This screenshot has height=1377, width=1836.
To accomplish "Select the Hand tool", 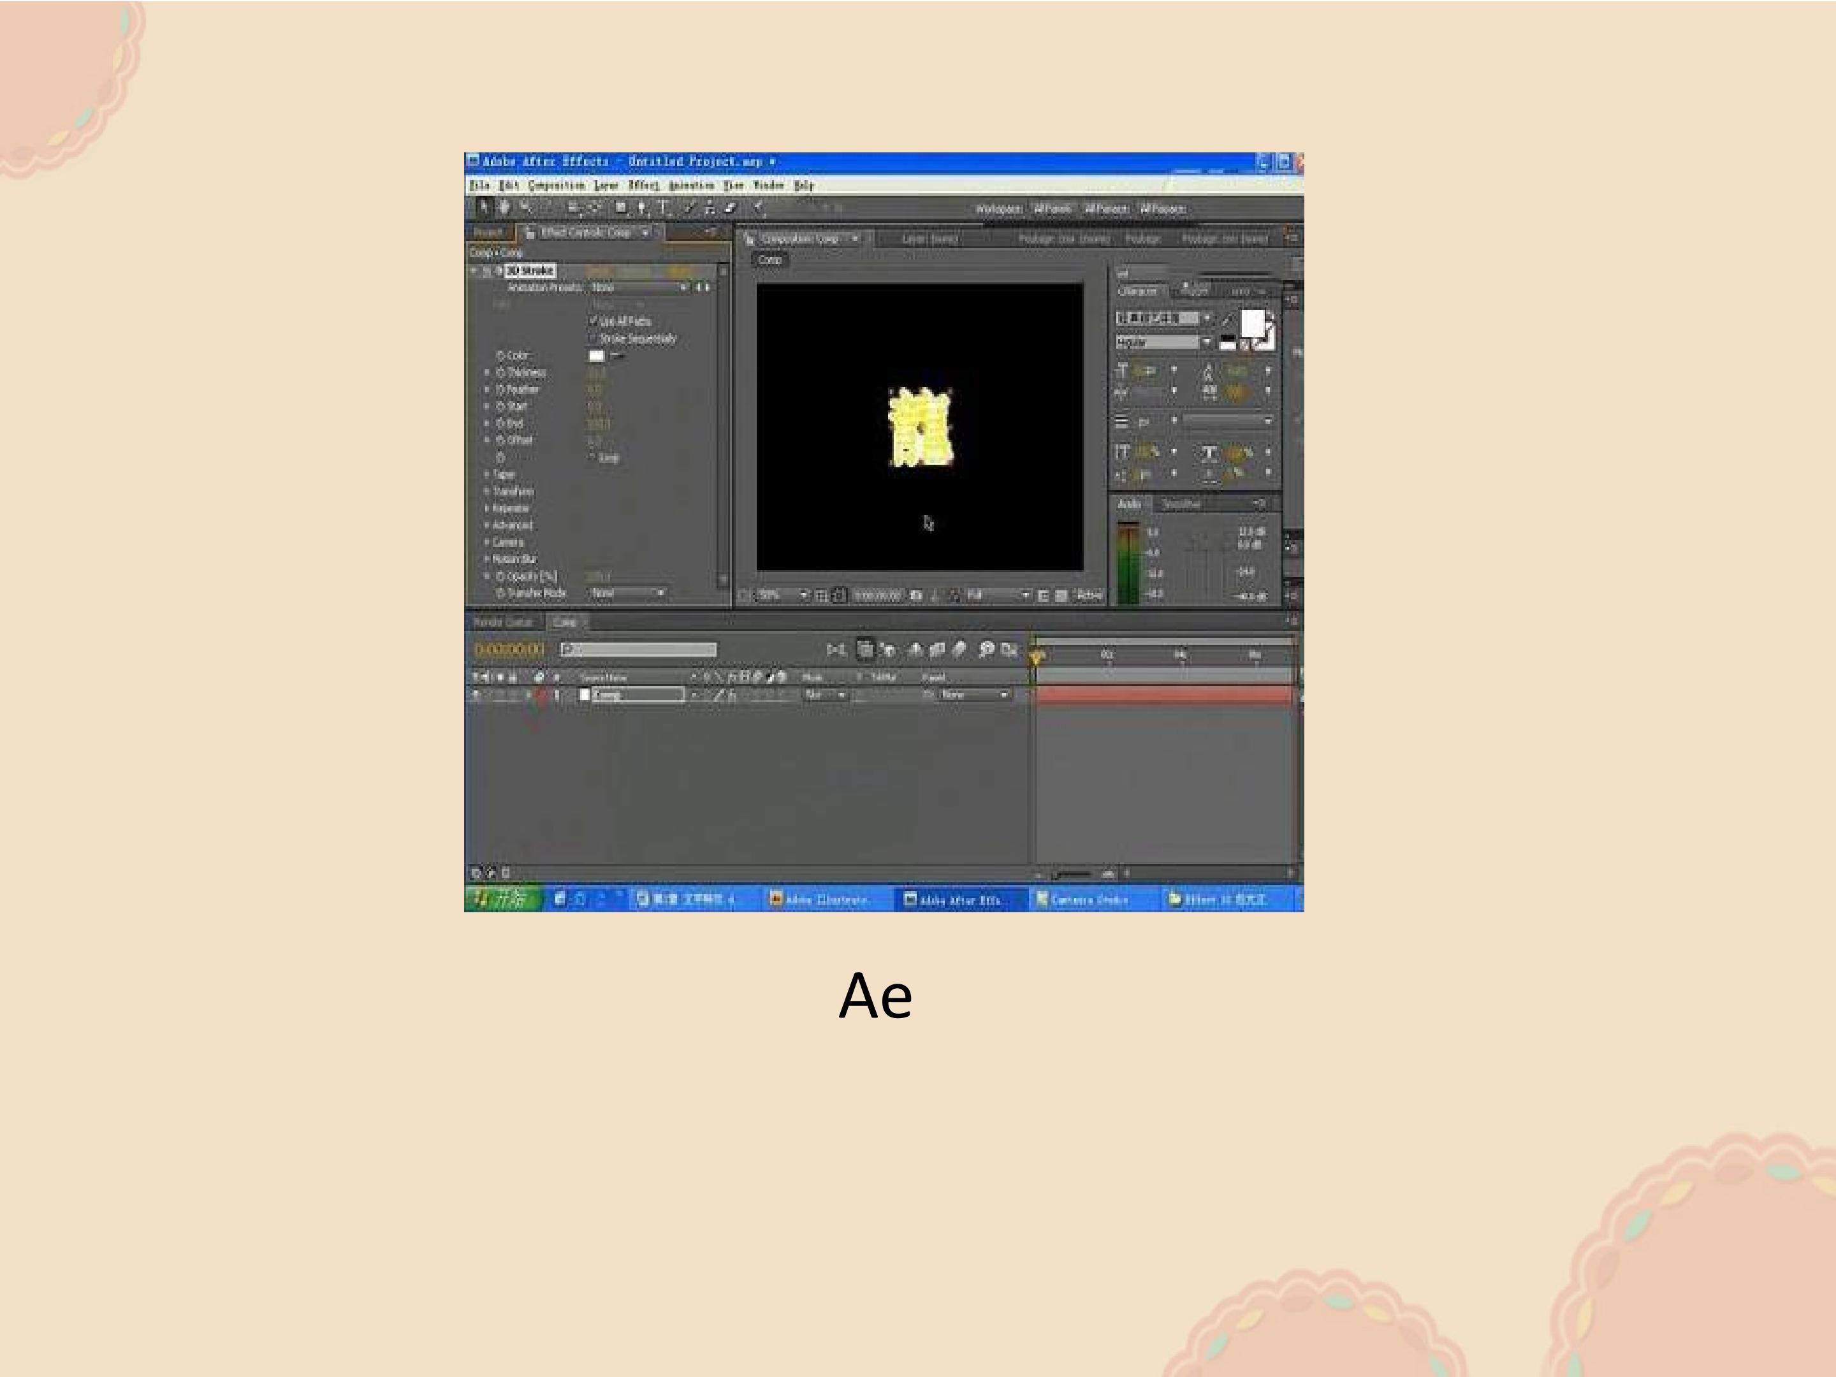I will (x=504, y=207).
